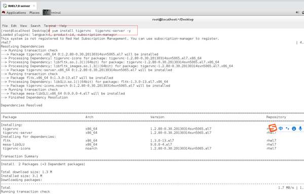Open the terminal's Terminal menu
The height and width of the screenshot is (194, 304).
click(x=50, y=26)
